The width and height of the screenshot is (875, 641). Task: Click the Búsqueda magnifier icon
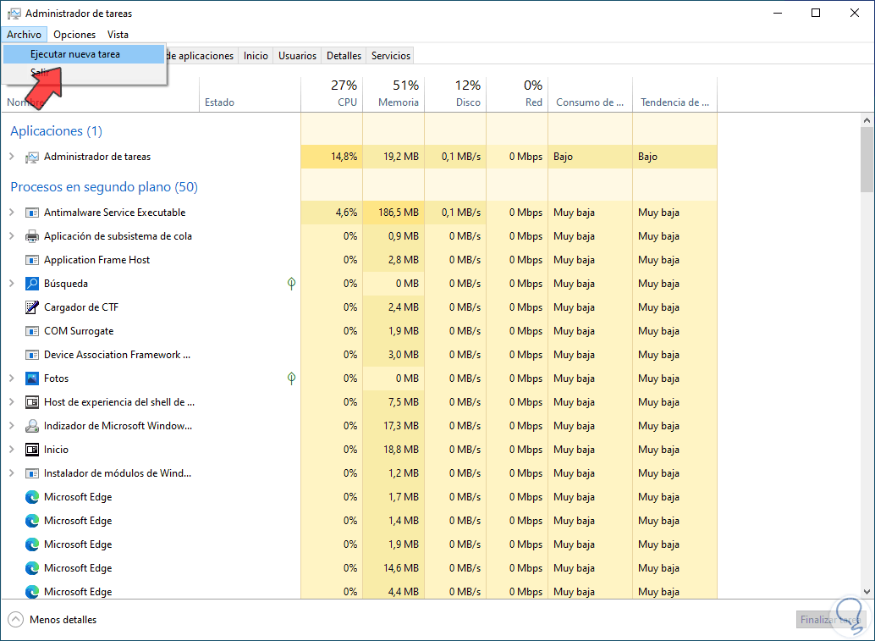pyautogui.click(x=32, y=284)
